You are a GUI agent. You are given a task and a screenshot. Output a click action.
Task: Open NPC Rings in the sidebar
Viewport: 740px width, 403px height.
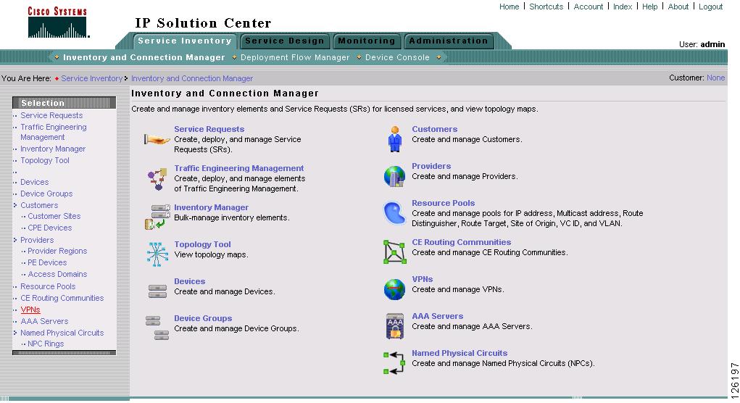click(46, 344)
